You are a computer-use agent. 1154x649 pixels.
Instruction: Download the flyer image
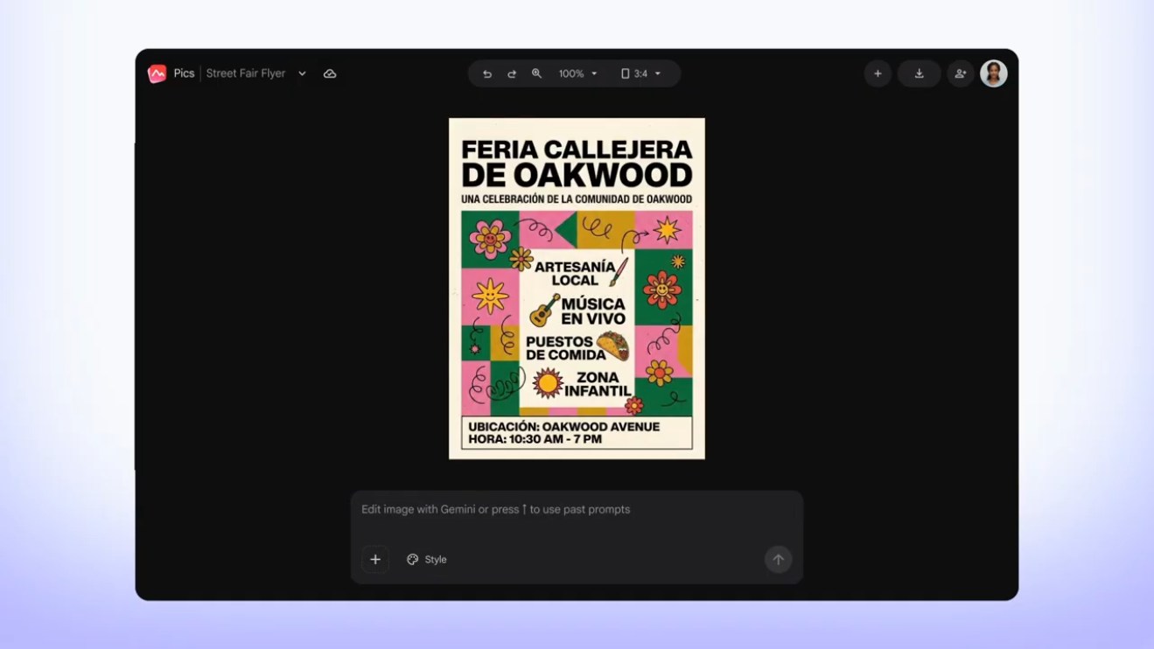pyautogui.click(x=920, y=73)
